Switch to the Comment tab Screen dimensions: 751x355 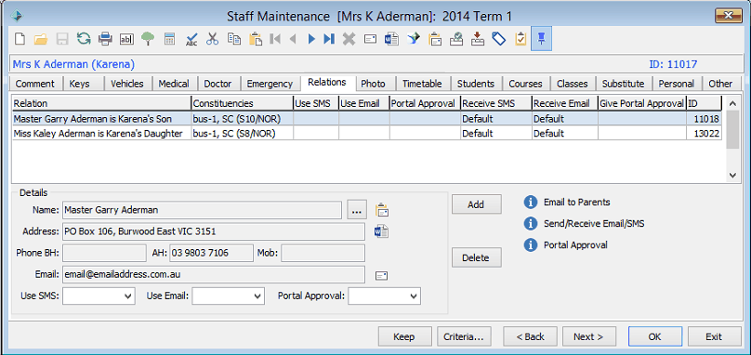point(35,84)
